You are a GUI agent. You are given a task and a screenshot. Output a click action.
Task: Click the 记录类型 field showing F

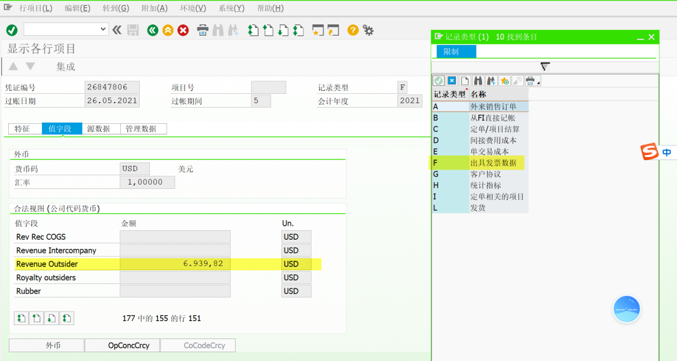point(402,88)
